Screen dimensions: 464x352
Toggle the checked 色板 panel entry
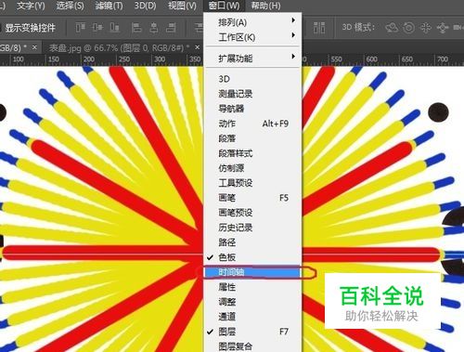coord(252,257)
